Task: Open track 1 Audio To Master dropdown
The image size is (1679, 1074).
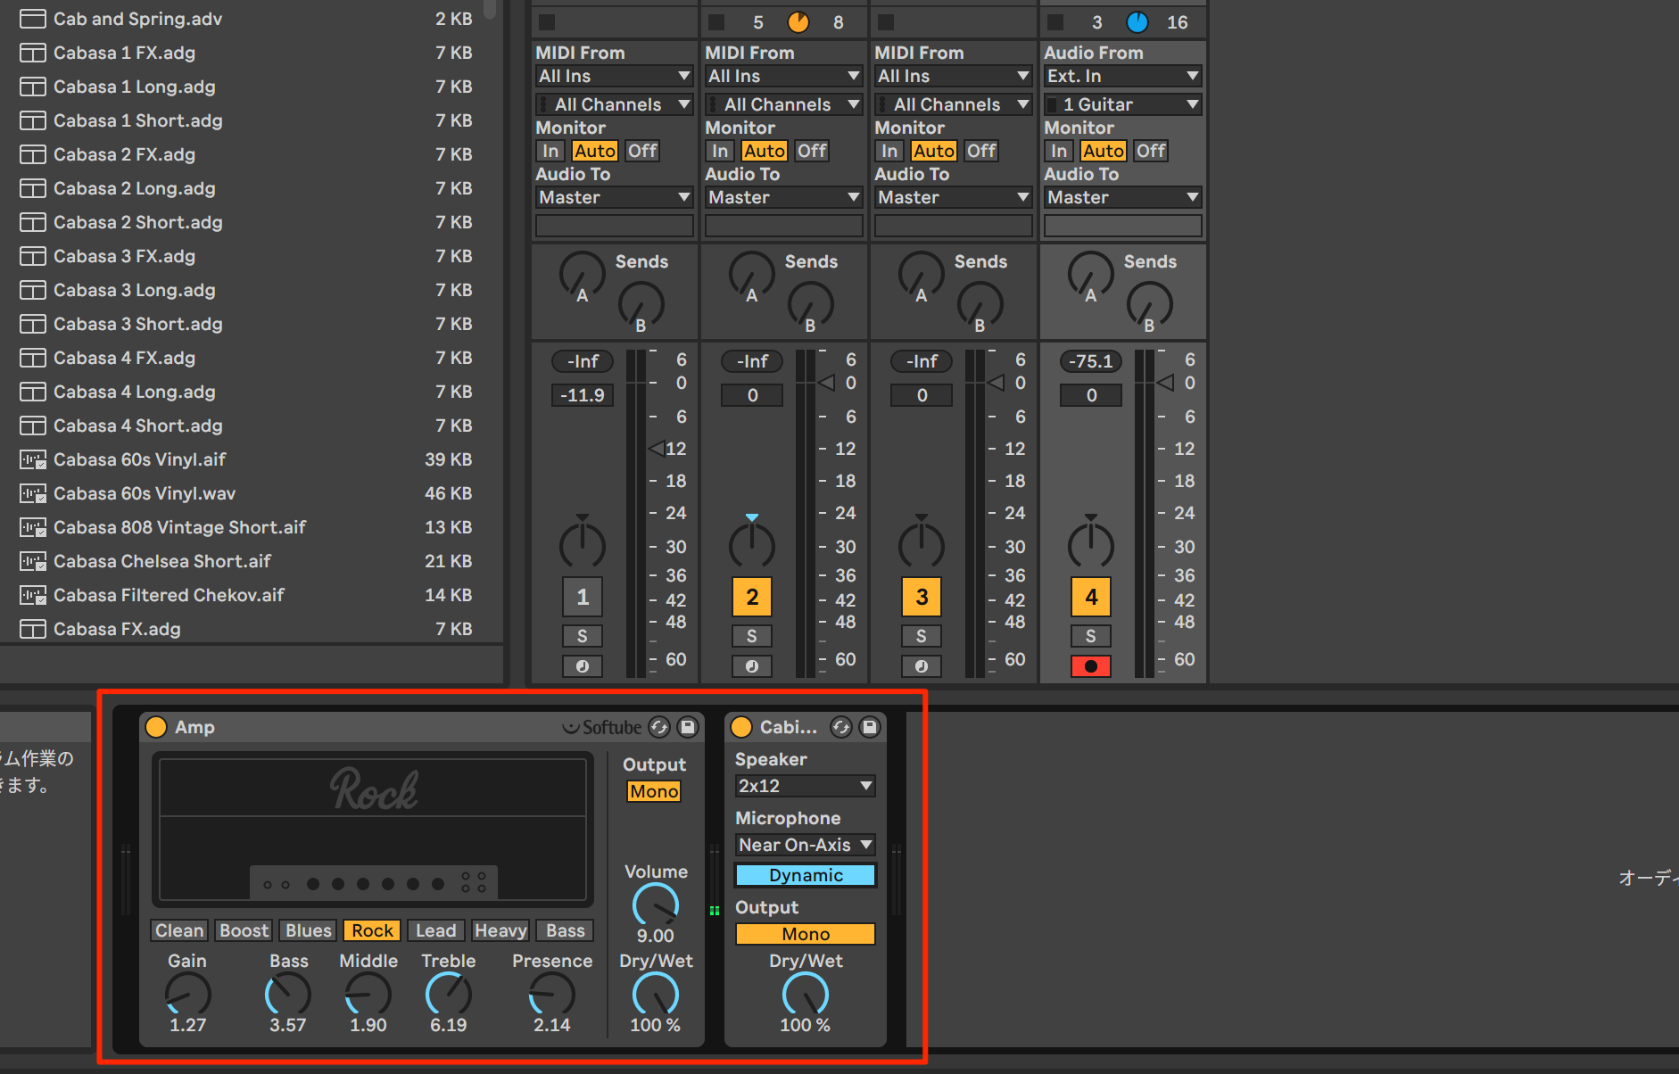Action: pos(615,197)
